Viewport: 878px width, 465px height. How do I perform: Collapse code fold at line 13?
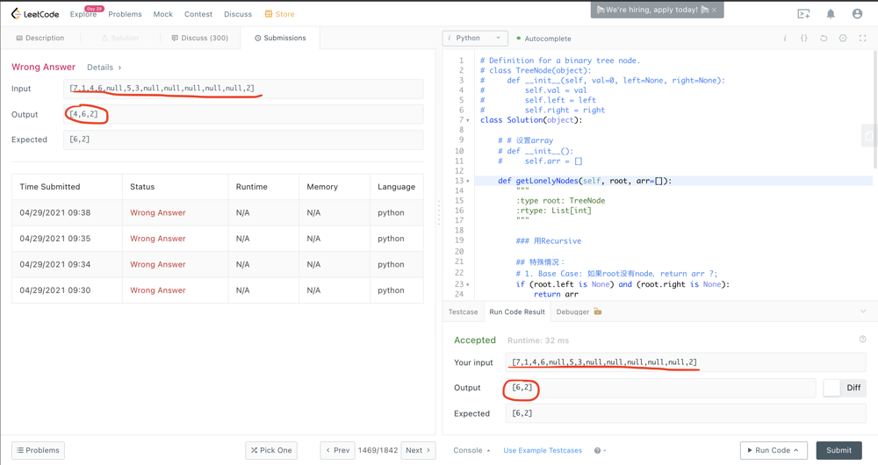(468, 182)
